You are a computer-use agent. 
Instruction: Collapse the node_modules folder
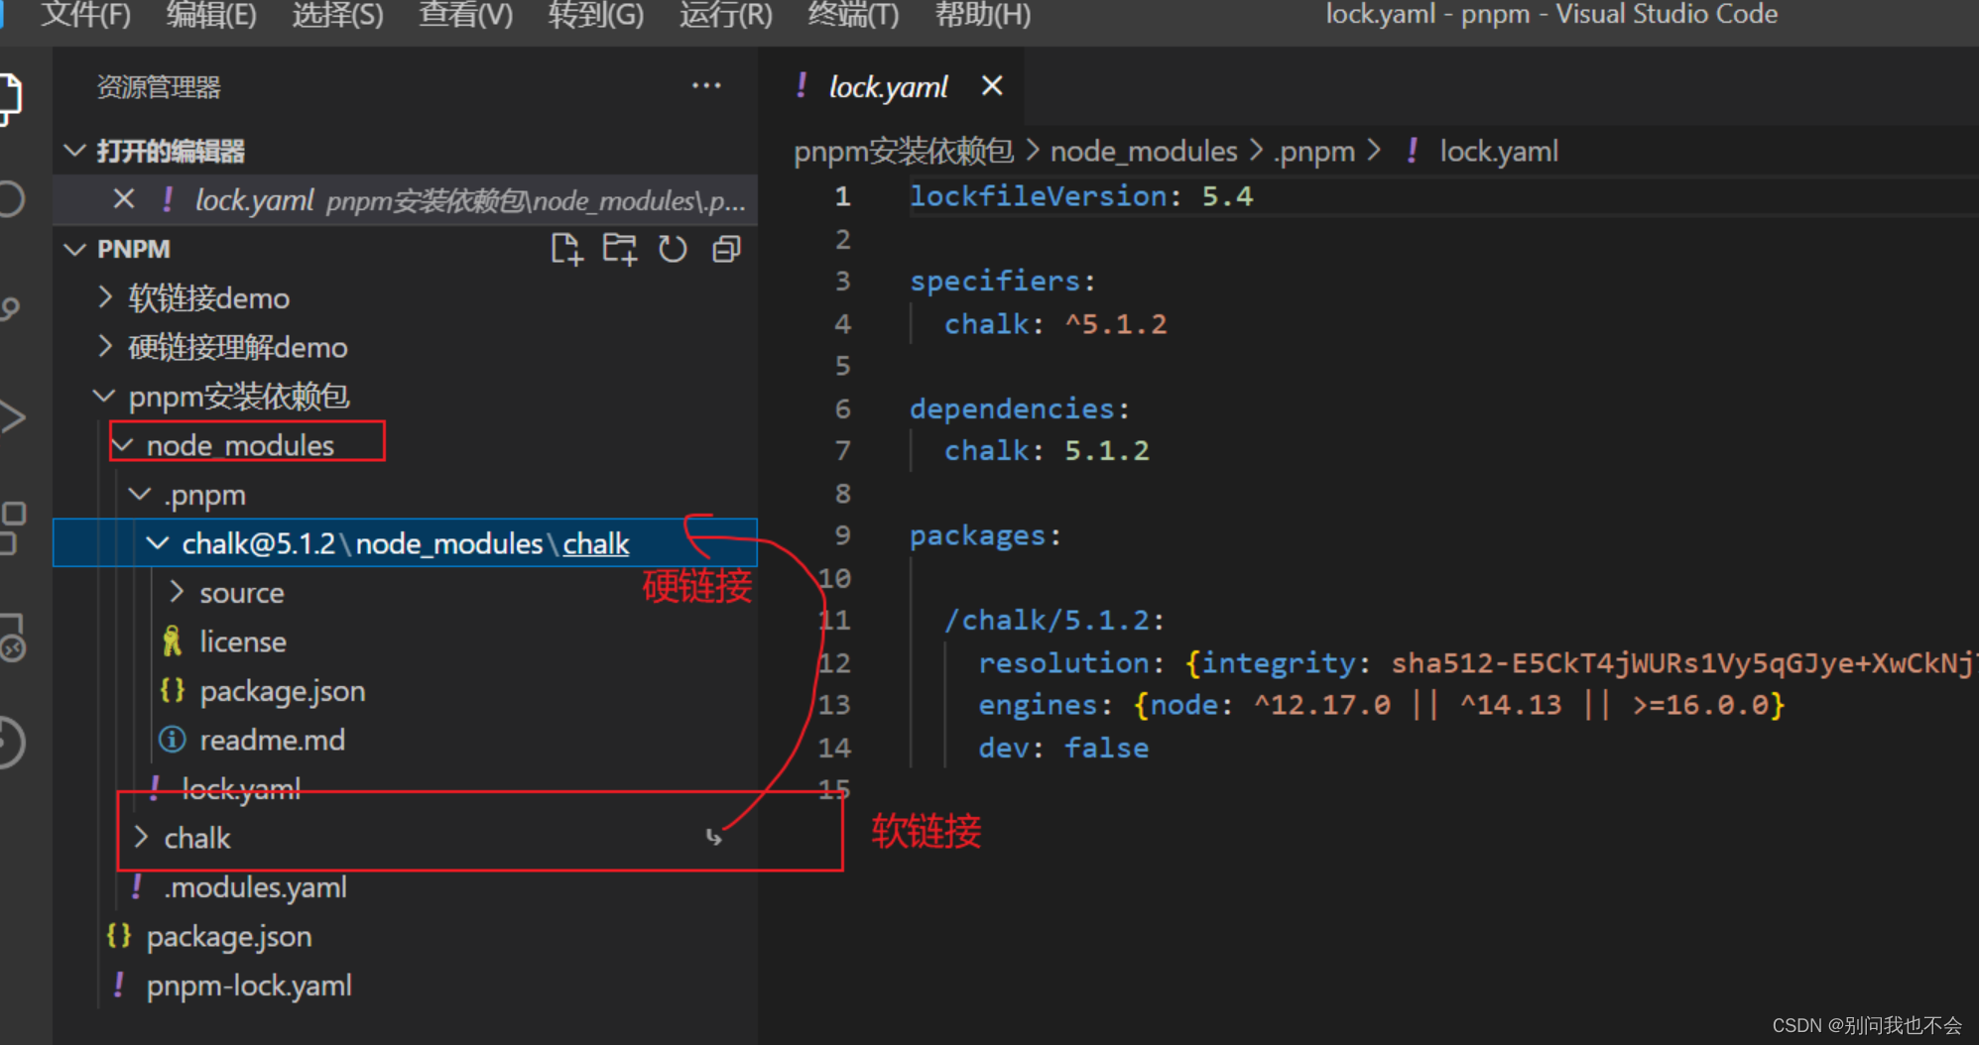click(x=123, y=445)
